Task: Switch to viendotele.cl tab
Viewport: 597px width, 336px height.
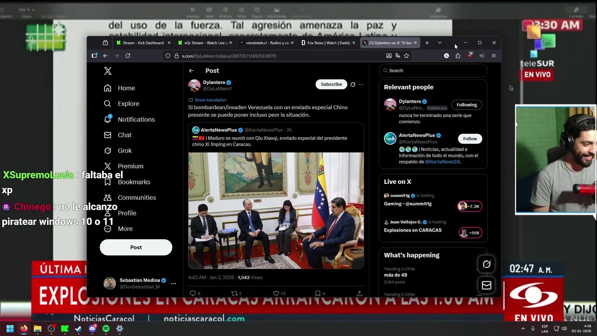Action: tap(265, 43)
